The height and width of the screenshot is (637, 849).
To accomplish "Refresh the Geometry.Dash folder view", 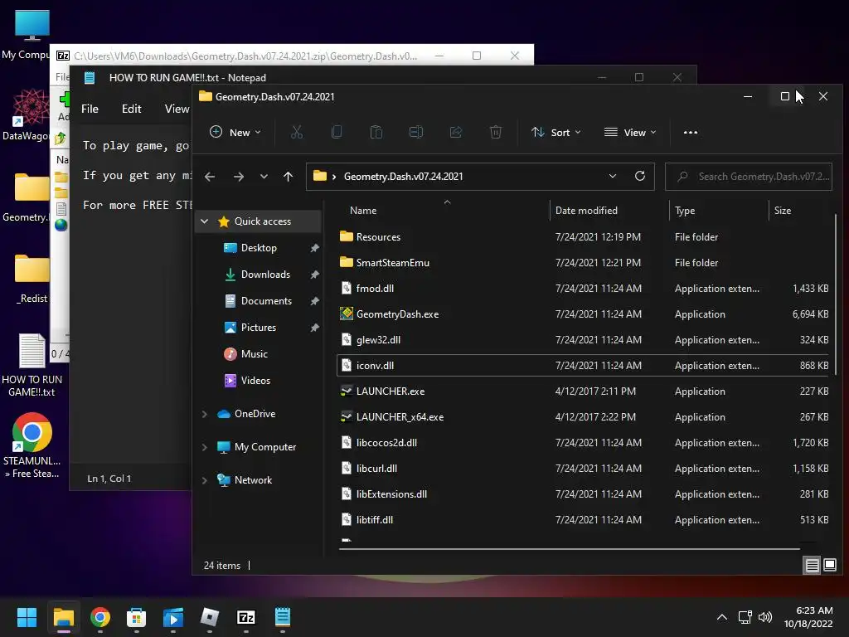I will [x=640, y=176].
